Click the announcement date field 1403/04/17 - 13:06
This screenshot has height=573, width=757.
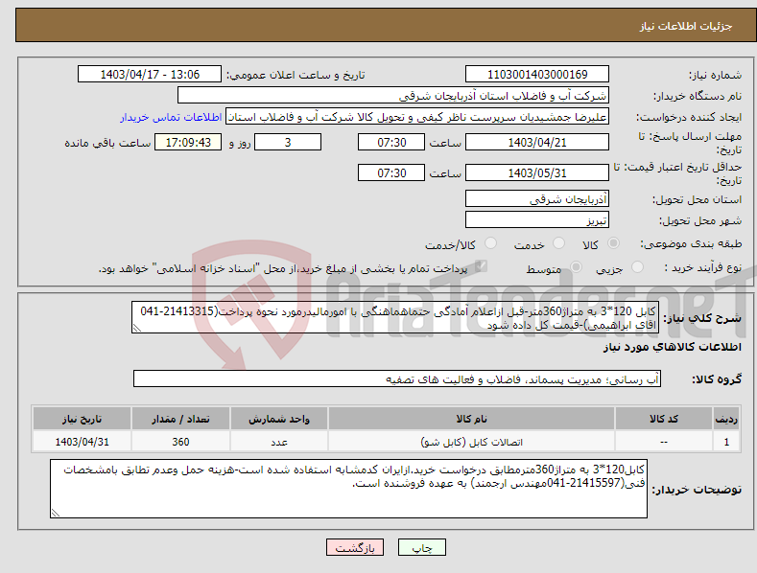[x=150, y=75]
